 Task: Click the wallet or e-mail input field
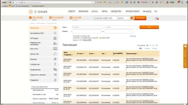click(106, 18)
